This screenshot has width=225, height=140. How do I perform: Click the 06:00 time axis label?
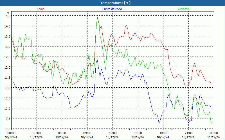[x=62, y=133]
